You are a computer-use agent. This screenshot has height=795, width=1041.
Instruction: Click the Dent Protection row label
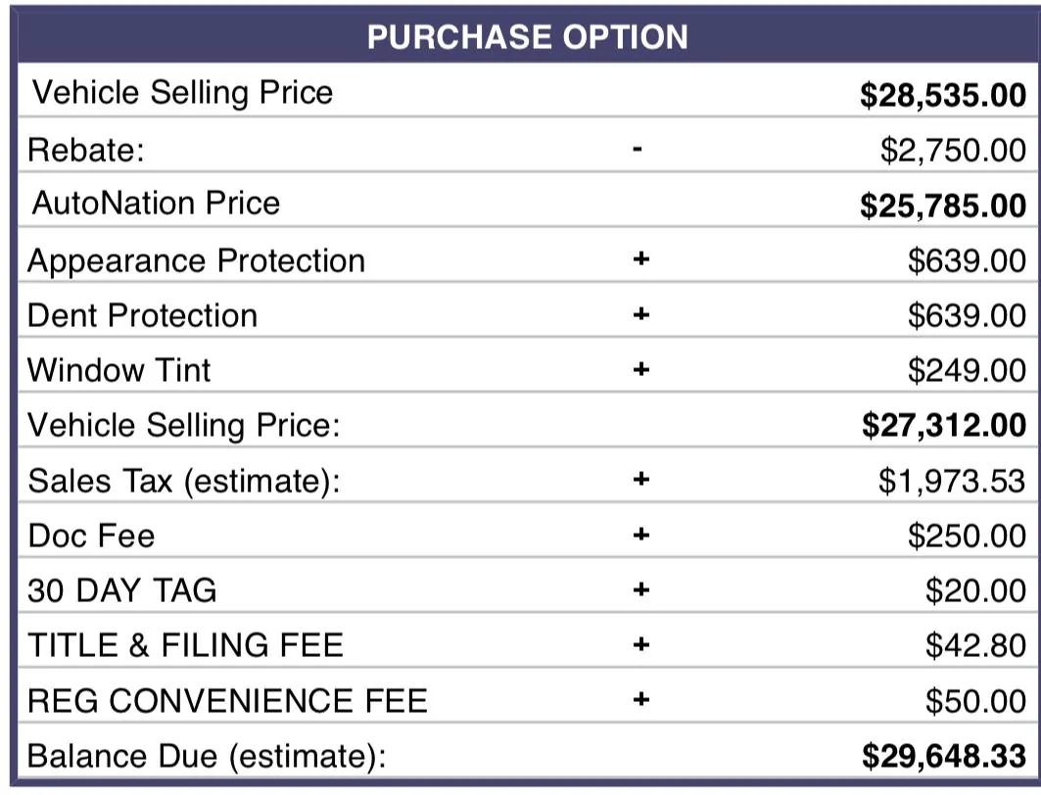pos(143,315)
